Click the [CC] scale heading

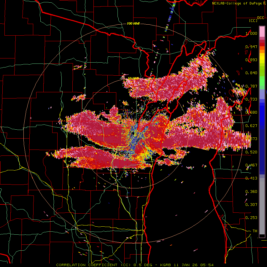pos(253,20)
